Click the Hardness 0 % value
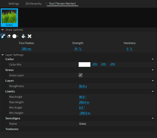The width and height of the screenshot is (157, 138). click(x=129, y=49)
